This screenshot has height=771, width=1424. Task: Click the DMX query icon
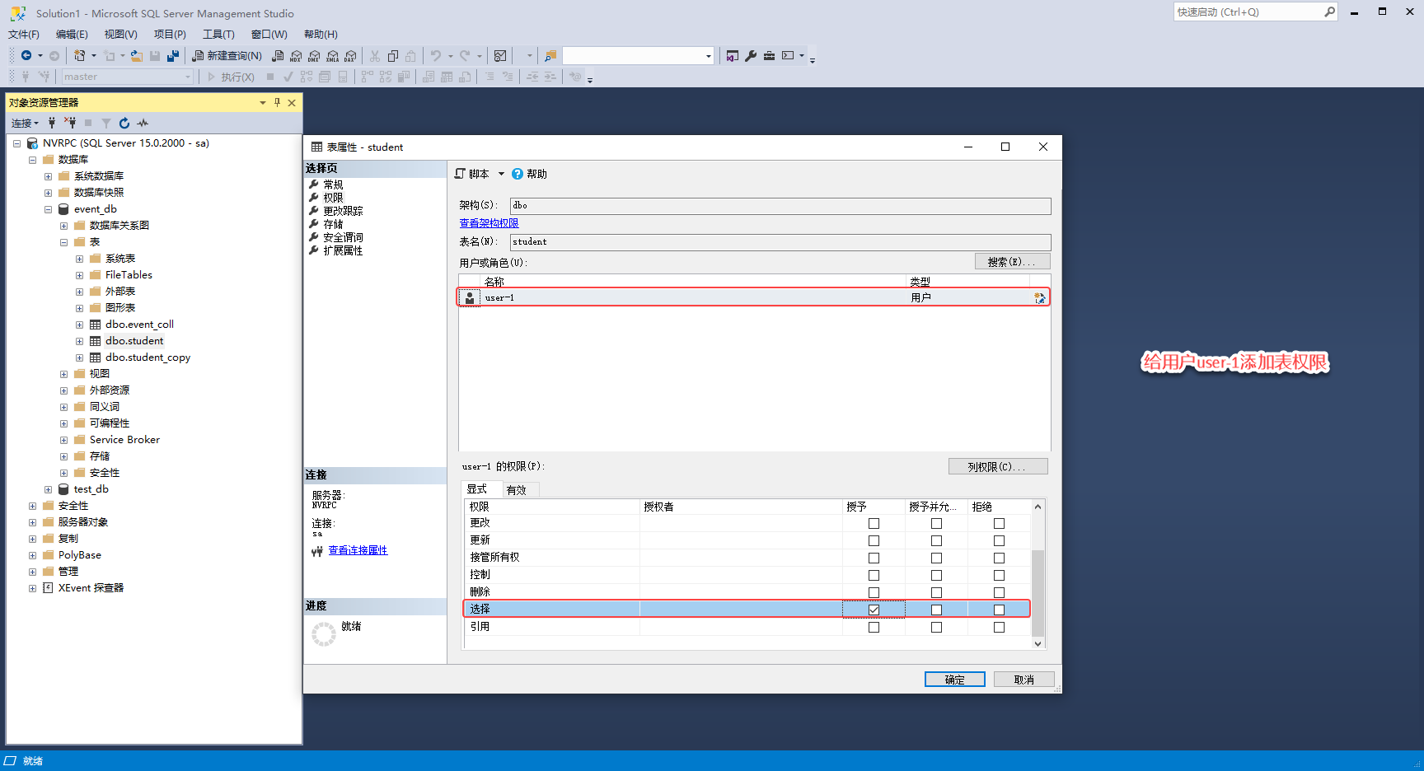[314, 56]
